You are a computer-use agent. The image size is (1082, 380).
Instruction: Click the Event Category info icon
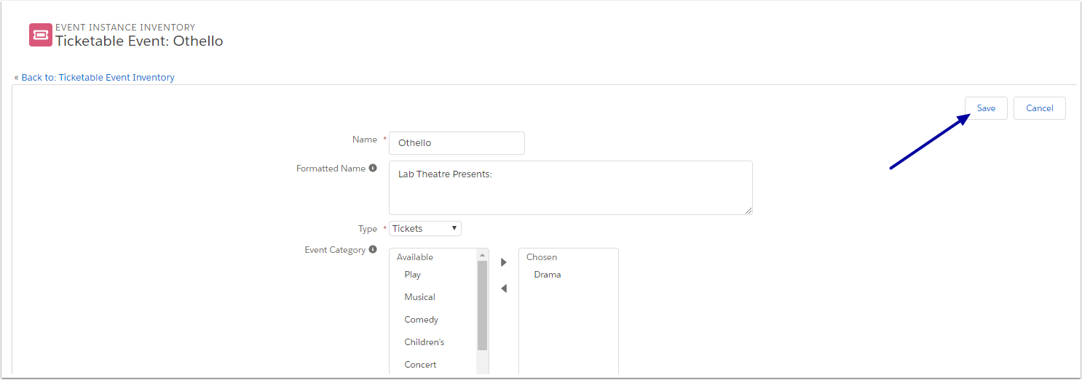coord(373,249)
